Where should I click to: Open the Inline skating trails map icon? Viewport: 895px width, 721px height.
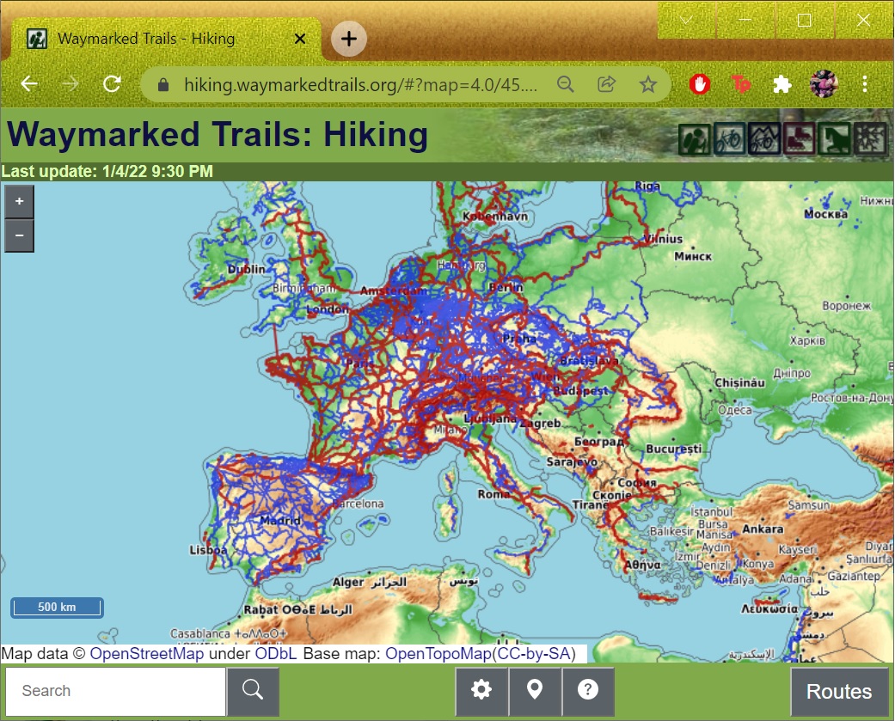coord(799,139)
